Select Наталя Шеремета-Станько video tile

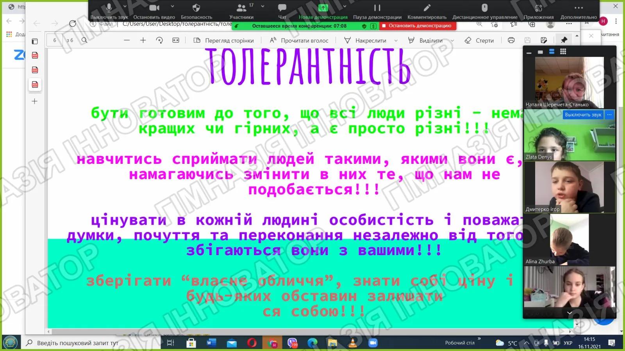point(569,82)
